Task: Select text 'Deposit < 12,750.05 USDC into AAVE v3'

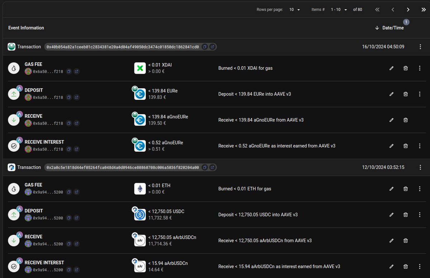Action: [258, 215]
